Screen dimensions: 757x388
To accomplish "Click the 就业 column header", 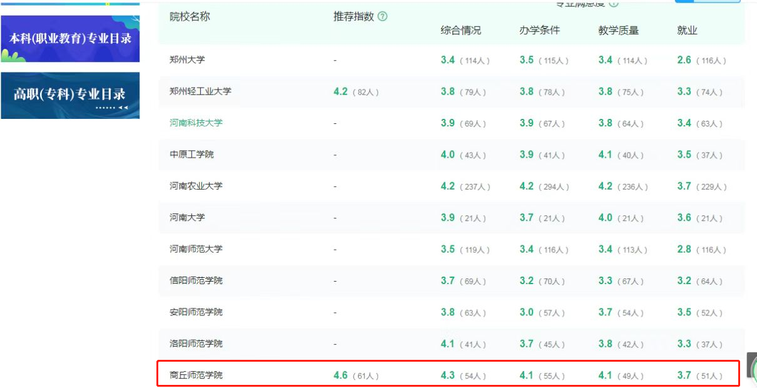I will coord(687,31).
